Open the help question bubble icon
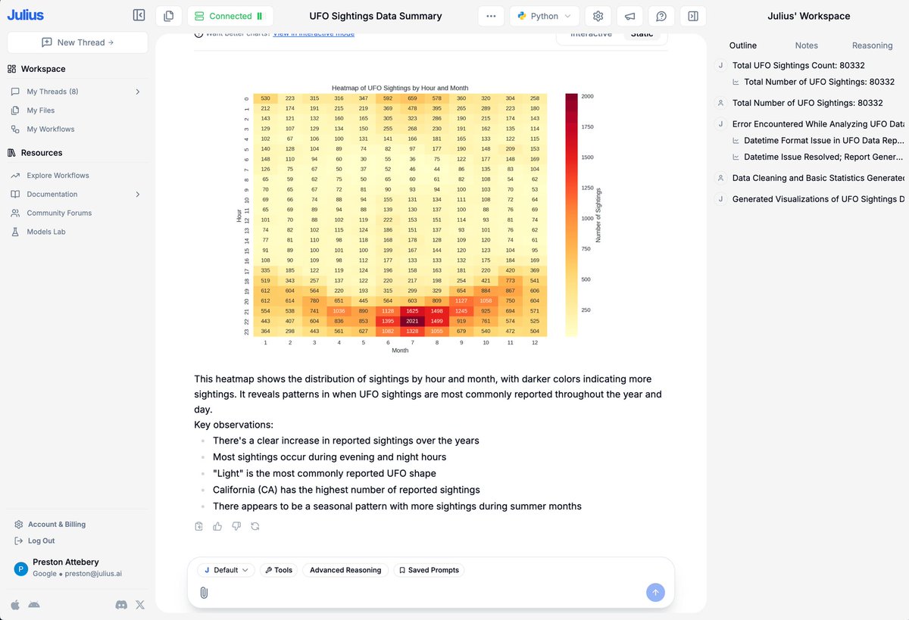 [661, 16]
